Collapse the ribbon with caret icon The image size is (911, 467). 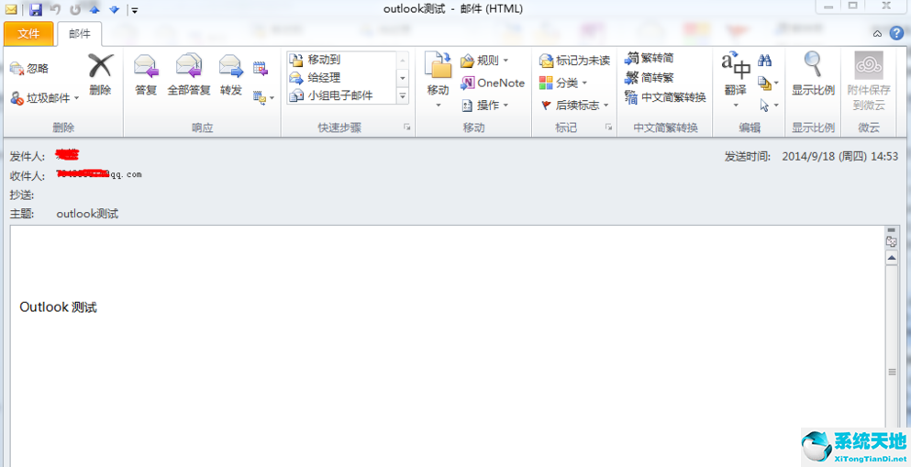point(878,34)
